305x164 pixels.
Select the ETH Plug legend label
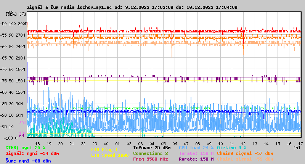pos(104,150)
